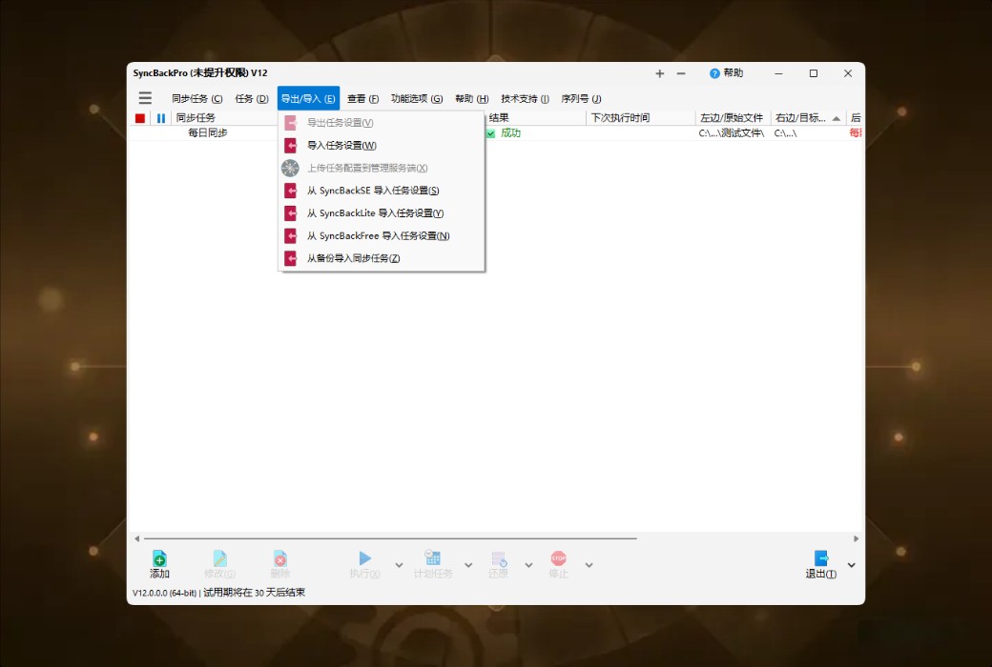Toggle the red stop filter above task list
Viewport: 992px width, 667px height.
[x=137, y=117]
